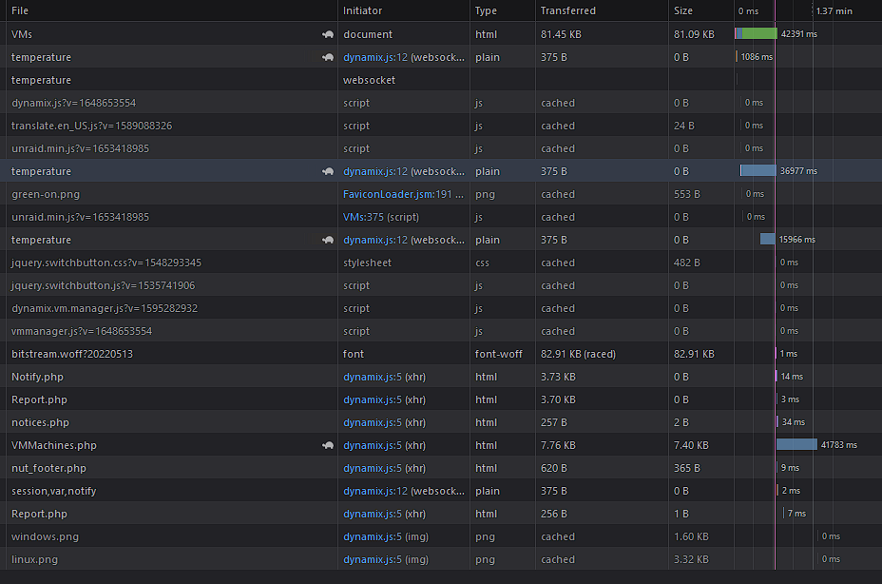Click the 3.73 KB transferred value
The height and width of the screenshot is (584, 882).
tap(558, 377)
